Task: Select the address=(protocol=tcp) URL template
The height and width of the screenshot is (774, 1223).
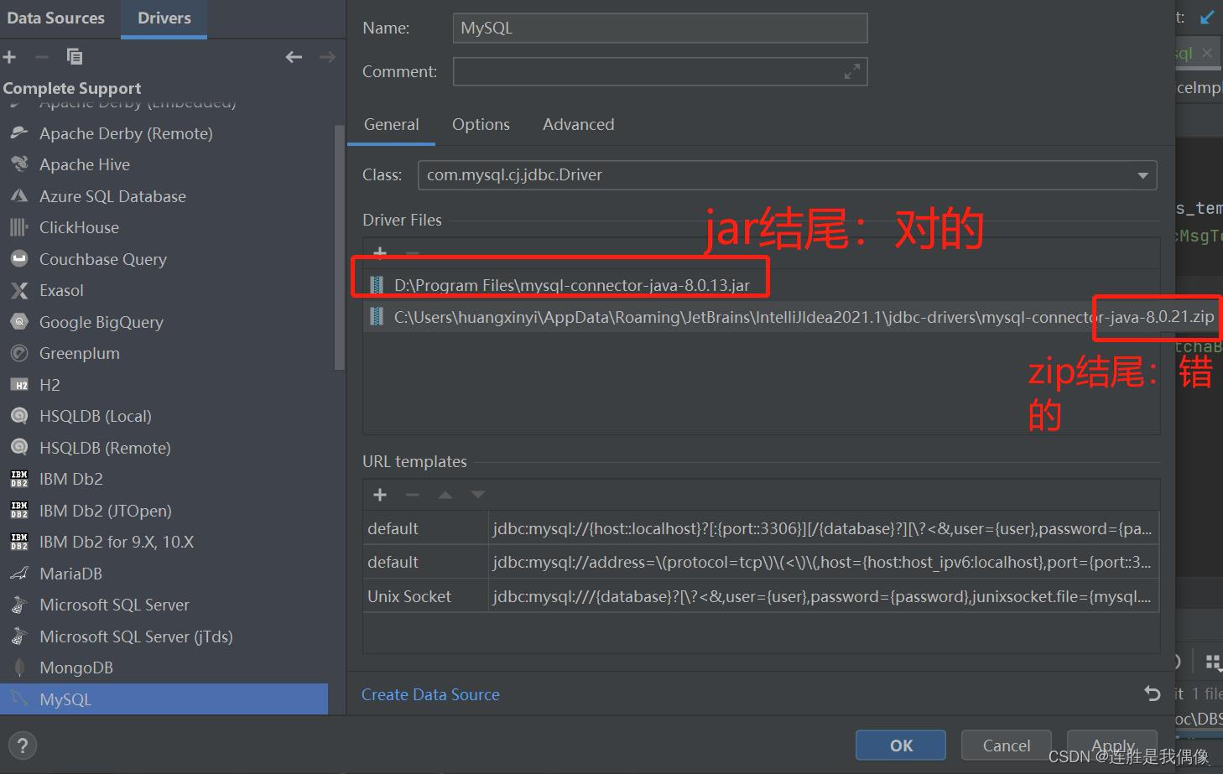Action: point(761,562)
